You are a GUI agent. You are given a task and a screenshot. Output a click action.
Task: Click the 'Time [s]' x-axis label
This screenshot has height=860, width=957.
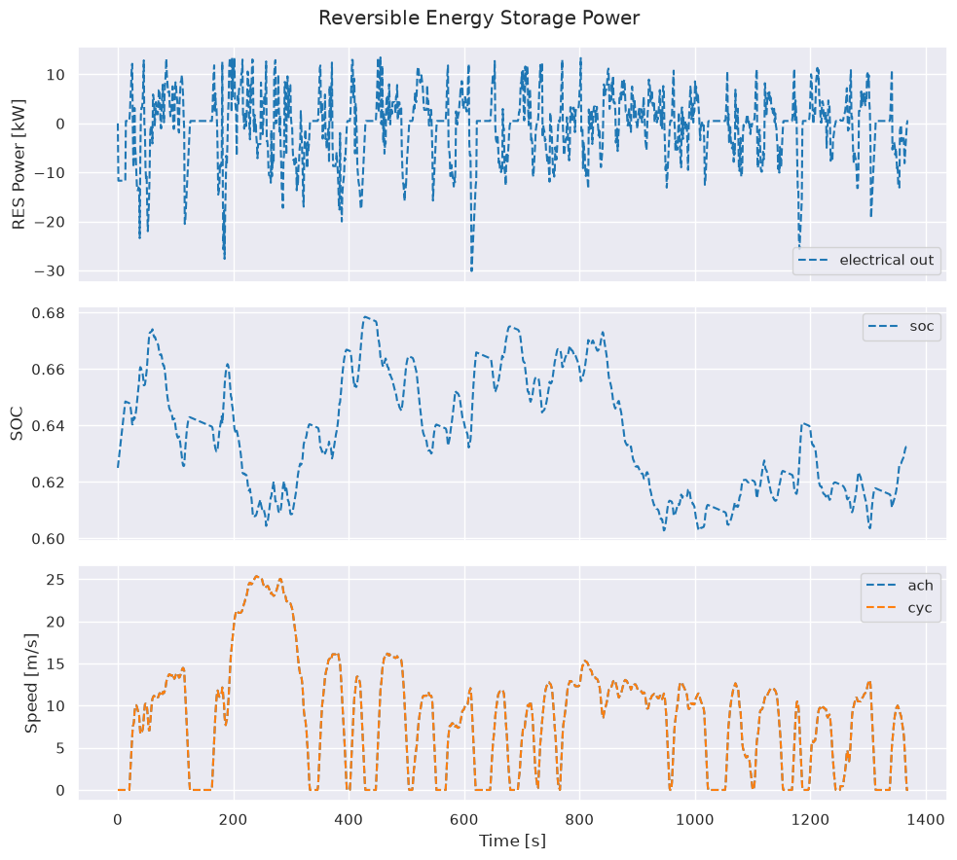(x=512, y=842)
